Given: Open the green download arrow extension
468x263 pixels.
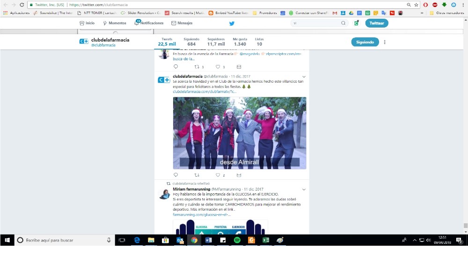Looking at the screenshot, I should point(444,5).
